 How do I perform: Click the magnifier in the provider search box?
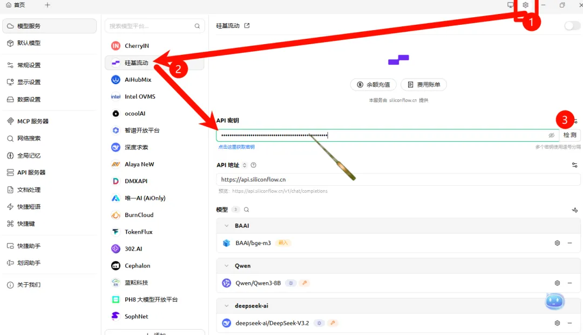tap(197, 26)
